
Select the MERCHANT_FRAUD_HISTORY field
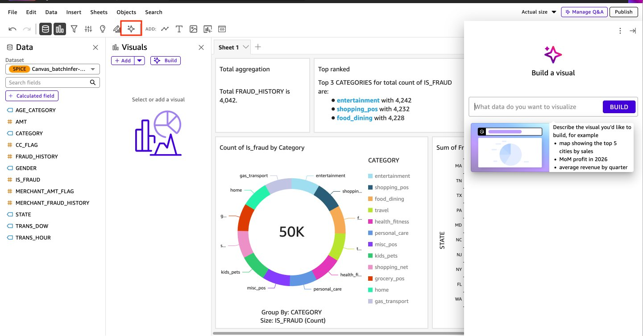(x=53, y=203)
